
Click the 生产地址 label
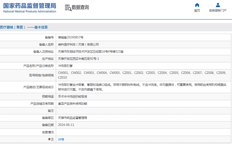pos(48,59)
